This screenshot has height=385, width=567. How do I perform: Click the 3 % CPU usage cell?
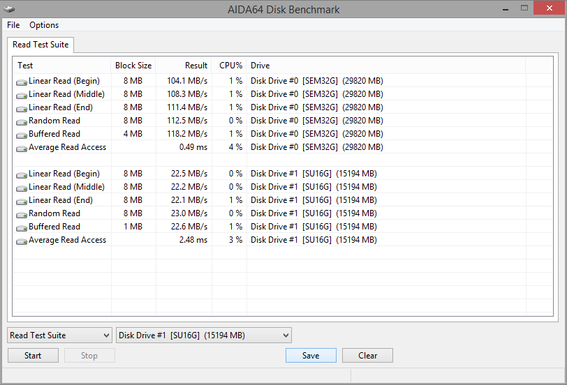click(x=235, y=240)
